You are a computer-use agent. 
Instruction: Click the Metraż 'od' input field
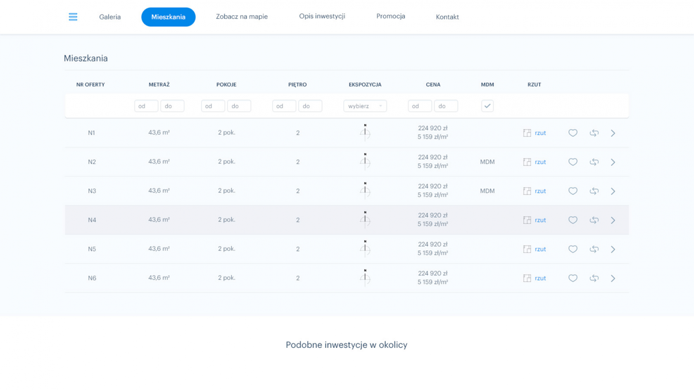point(146,106)
